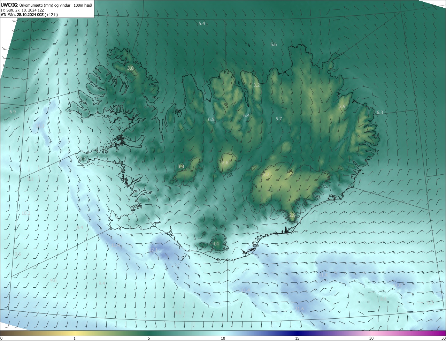Click the color scale label 15

pos(297,338)
